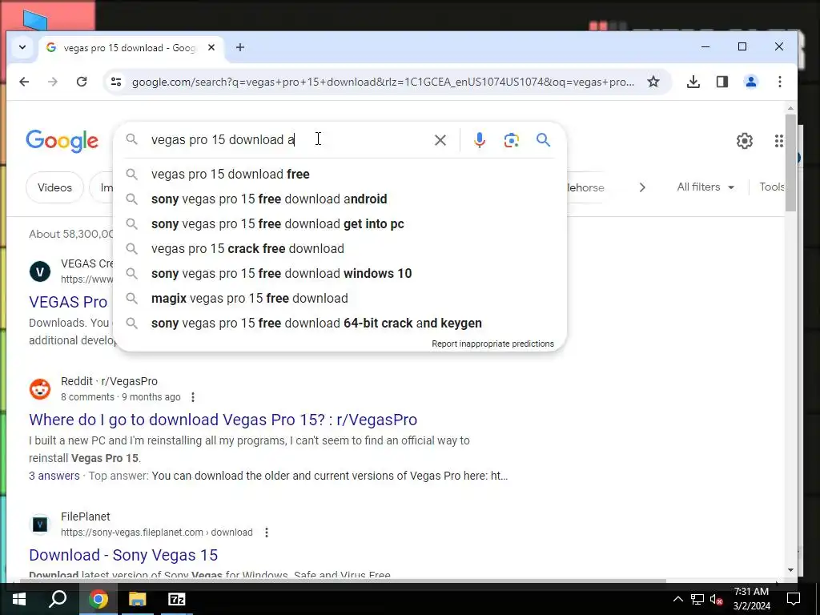Open Windows Start menu

[x=19, y=599]
